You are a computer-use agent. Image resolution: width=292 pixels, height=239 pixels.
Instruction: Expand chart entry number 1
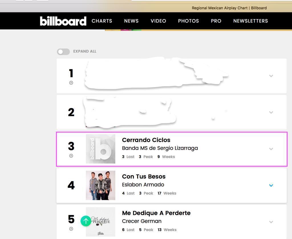(x=271, y=76)
